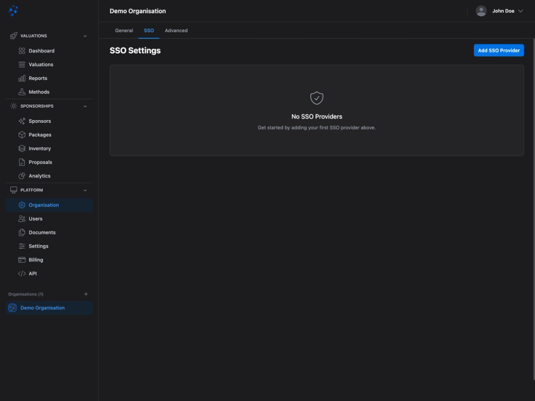Click the Analytics icon

point(21,175)
